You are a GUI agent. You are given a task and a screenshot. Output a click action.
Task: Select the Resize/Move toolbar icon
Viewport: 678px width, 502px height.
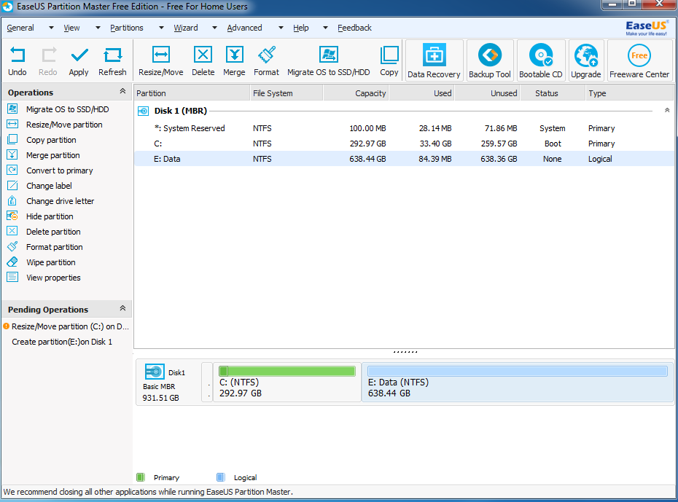pyautogui.click(x=161, y=55)
